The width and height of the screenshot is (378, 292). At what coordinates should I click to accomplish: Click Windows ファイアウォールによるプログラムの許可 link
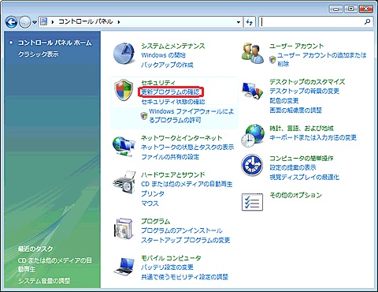[x=191, y=115]
